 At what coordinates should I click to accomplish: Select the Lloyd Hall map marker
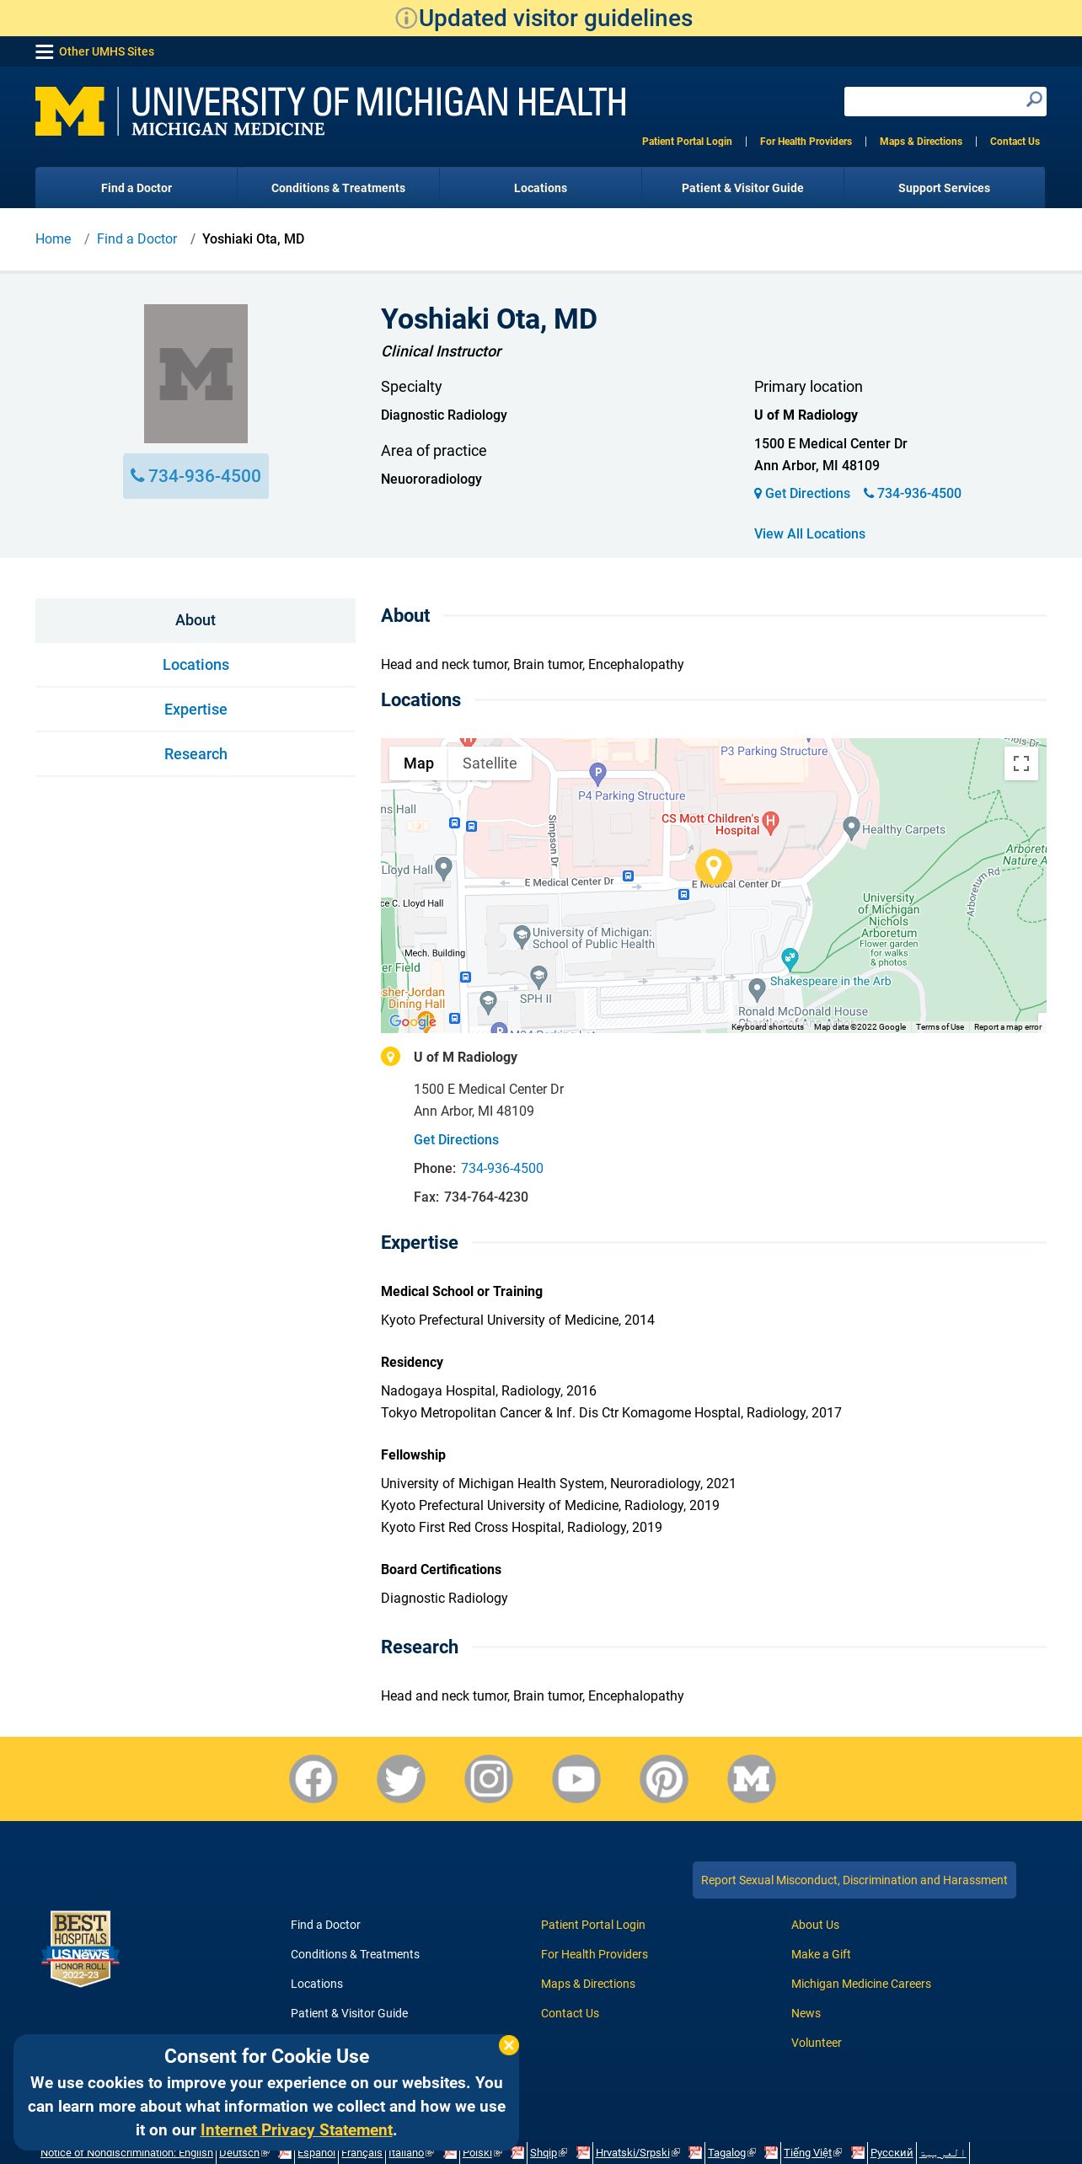pos(444,869)
